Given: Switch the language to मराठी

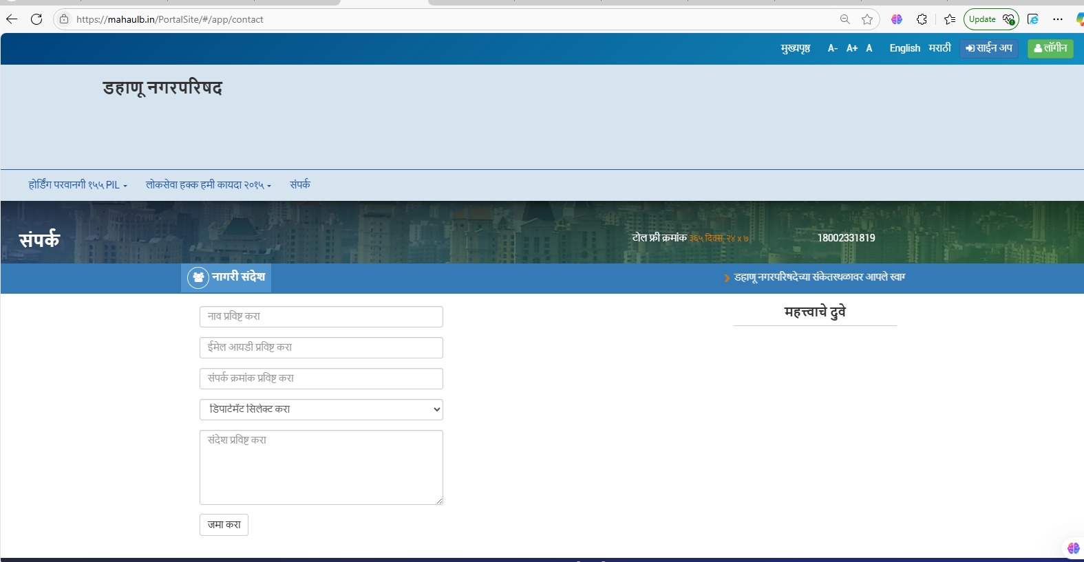Looking at the screenshot, I should pos(939,48).
